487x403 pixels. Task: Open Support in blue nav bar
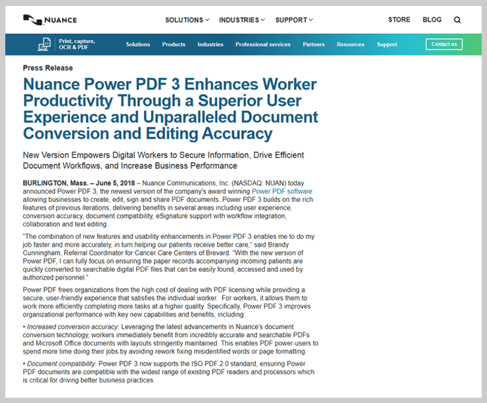tap(387, 44)
